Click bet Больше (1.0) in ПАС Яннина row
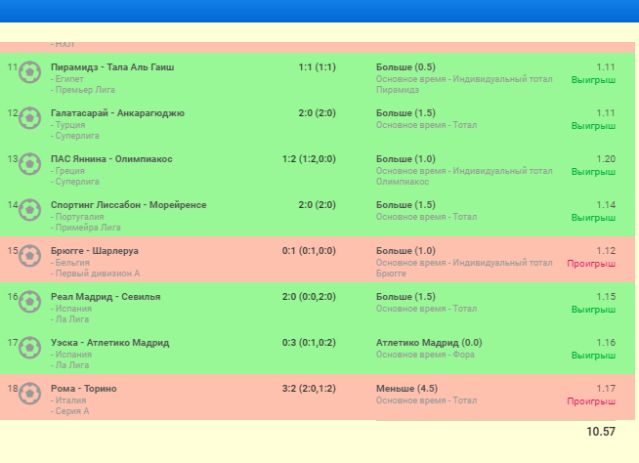The image size is (639, 463). [x=405, y=159]
